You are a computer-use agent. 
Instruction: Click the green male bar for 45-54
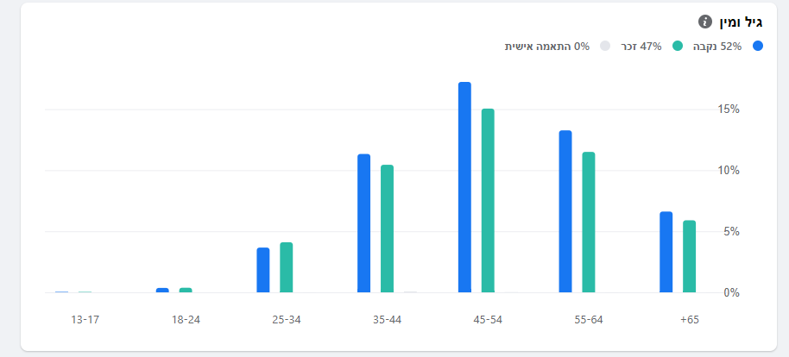(488, 201)
